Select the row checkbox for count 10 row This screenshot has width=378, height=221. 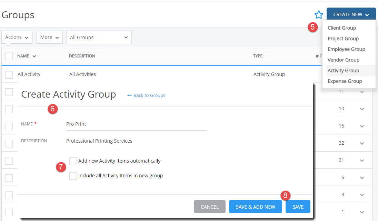9,109
